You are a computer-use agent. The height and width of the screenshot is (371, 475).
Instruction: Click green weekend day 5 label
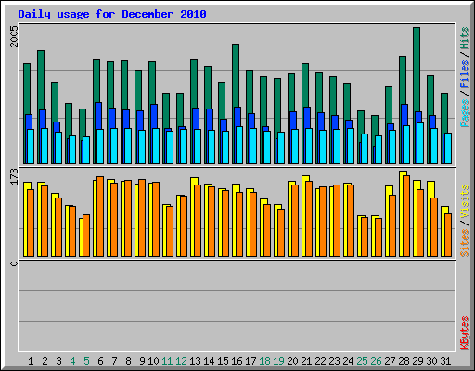click(x=86, y=361)
